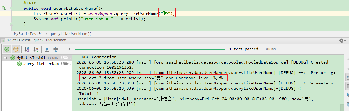
Task: Click the @Test annotation in editor
Action: tap(30, 3)
